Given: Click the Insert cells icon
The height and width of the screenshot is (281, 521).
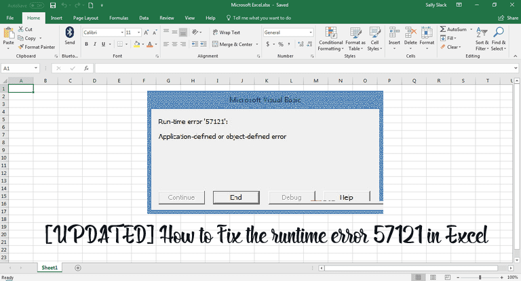Looking at the screenshot, I should [x=394, y=33].
